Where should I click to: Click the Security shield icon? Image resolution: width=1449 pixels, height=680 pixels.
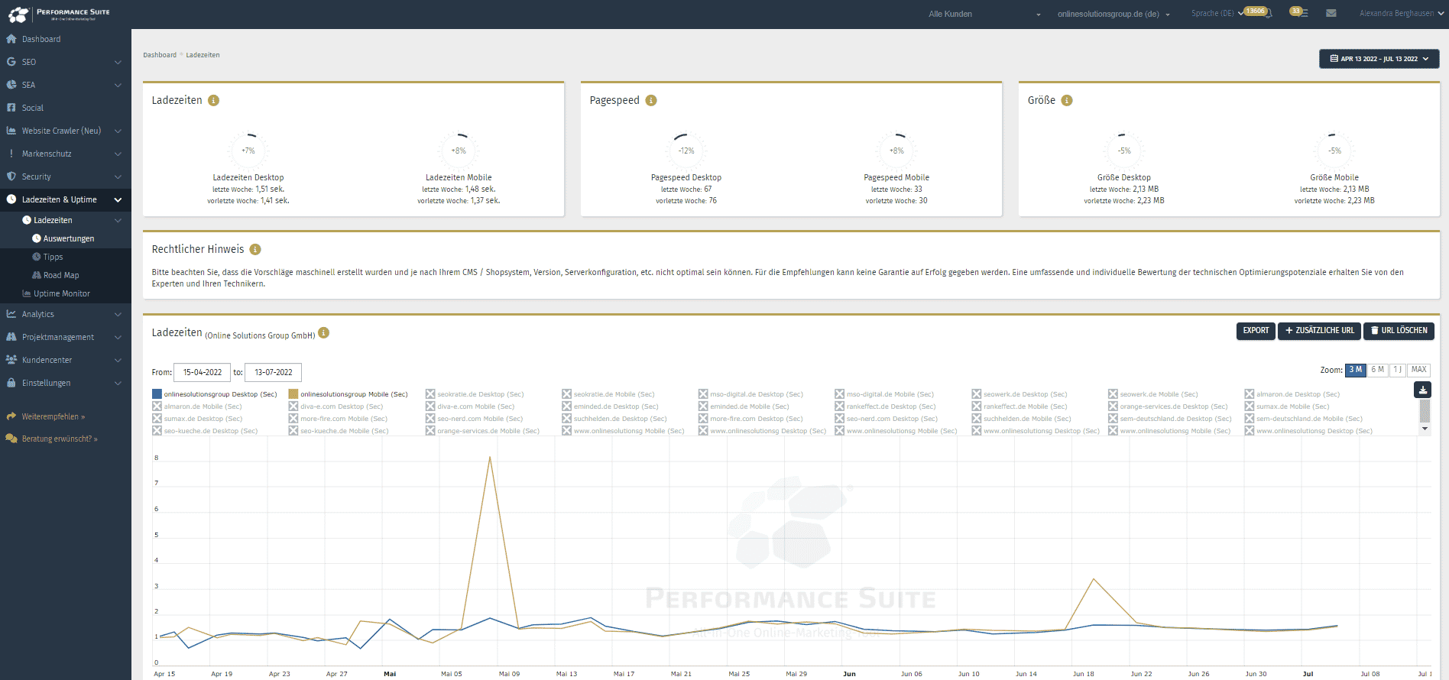11,176
